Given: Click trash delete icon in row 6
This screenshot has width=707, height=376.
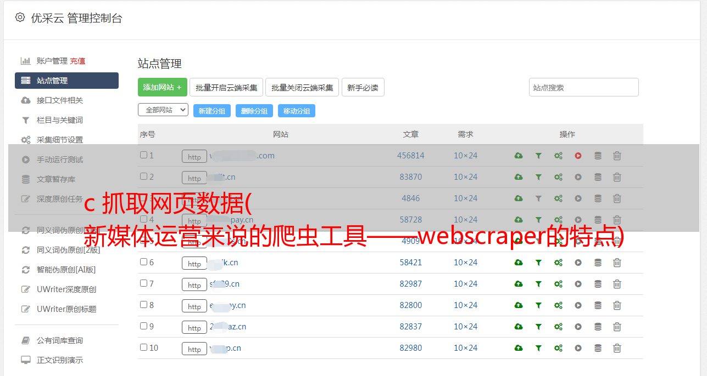Looking at the screenshot, I should point(617,263).
